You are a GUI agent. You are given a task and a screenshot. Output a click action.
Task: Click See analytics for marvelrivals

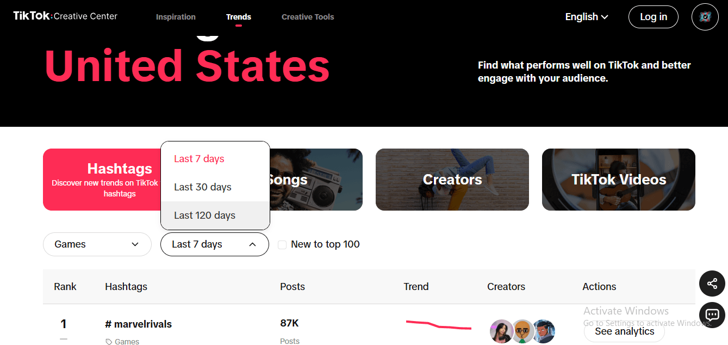(x=624, y=331)
